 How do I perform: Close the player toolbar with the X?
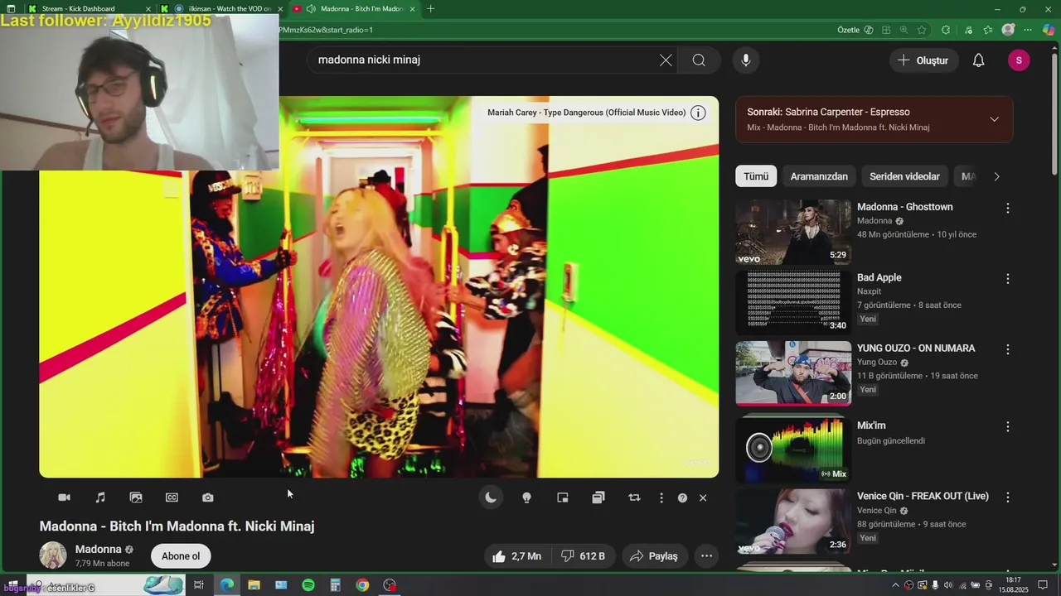coord(703,497)
